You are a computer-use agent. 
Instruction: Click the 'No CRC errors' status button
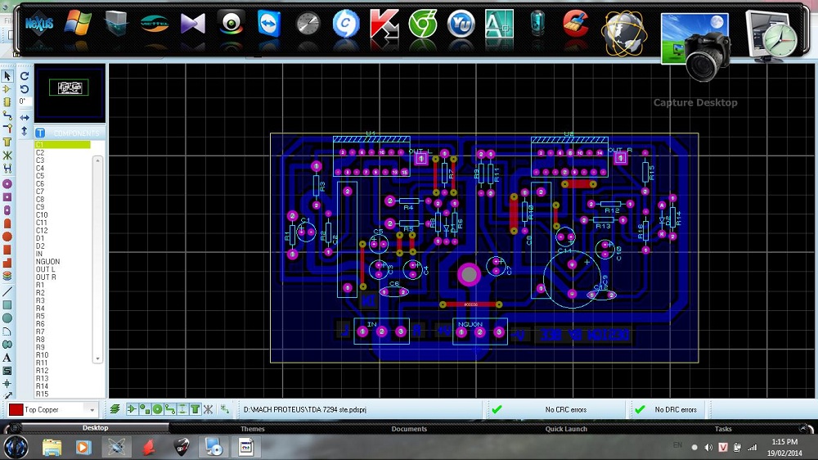565,409
